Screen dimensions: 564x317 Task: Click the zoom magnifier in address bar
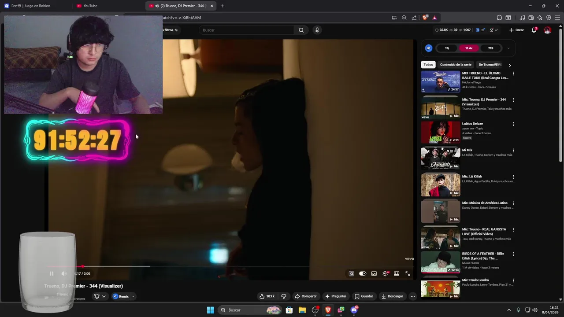404,18
